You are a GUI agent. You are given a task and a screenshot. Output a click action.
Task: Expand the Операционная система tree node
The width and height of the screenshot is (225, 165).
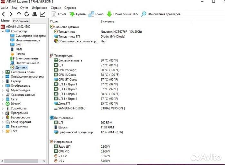click(x=3, y=77)
